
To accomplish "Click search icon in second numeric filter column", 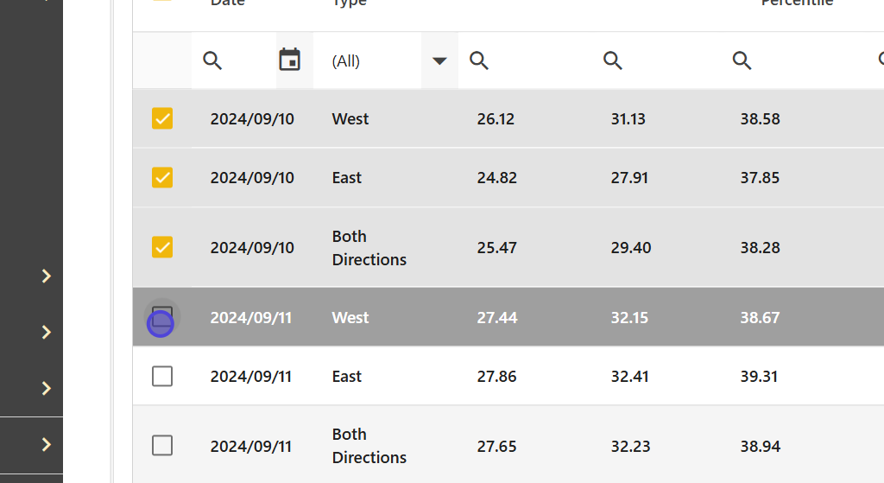I will click(x=613, y=60).
